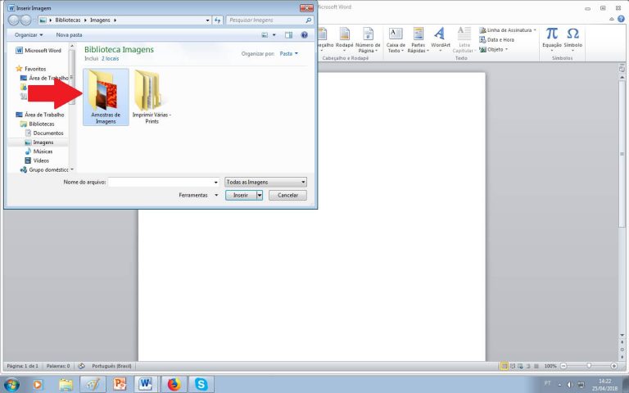Open the Equação (equation) tool
Viewport: 629px width, 393px height.
tap(552, 37)
